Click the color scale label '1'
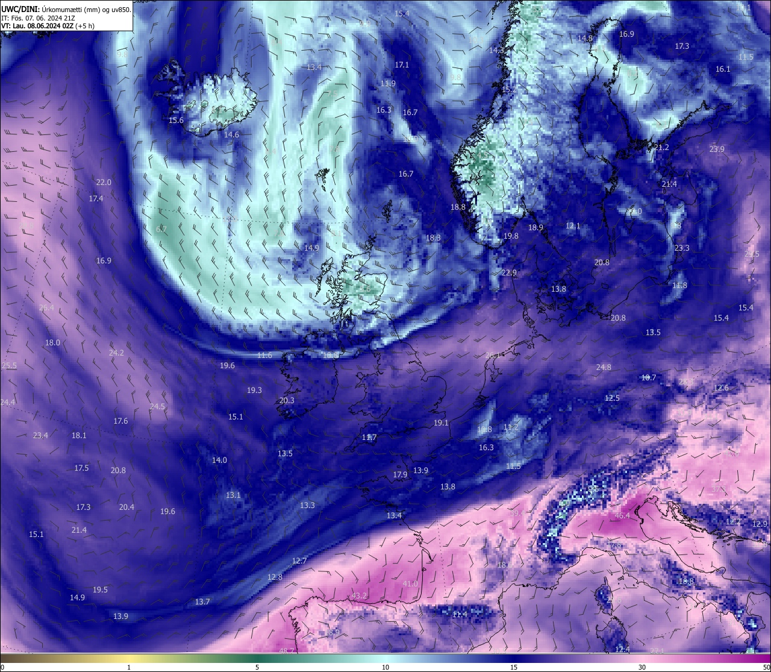The width and height of the screenshot is (771, 672). 129,667
